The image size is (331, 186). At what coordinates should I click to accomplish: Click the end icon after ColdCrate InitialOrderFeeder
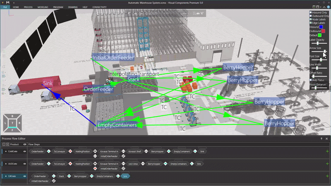(123, 156)
